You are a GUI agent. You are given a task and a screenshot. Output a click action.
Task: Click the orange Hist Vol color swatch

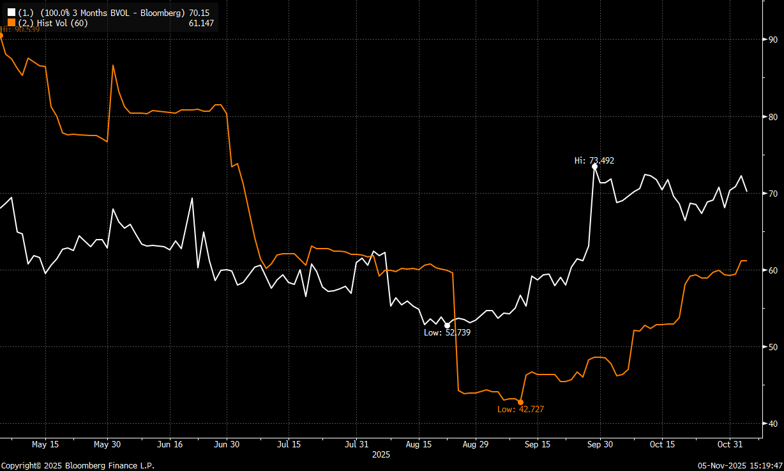tap(11, 23)
